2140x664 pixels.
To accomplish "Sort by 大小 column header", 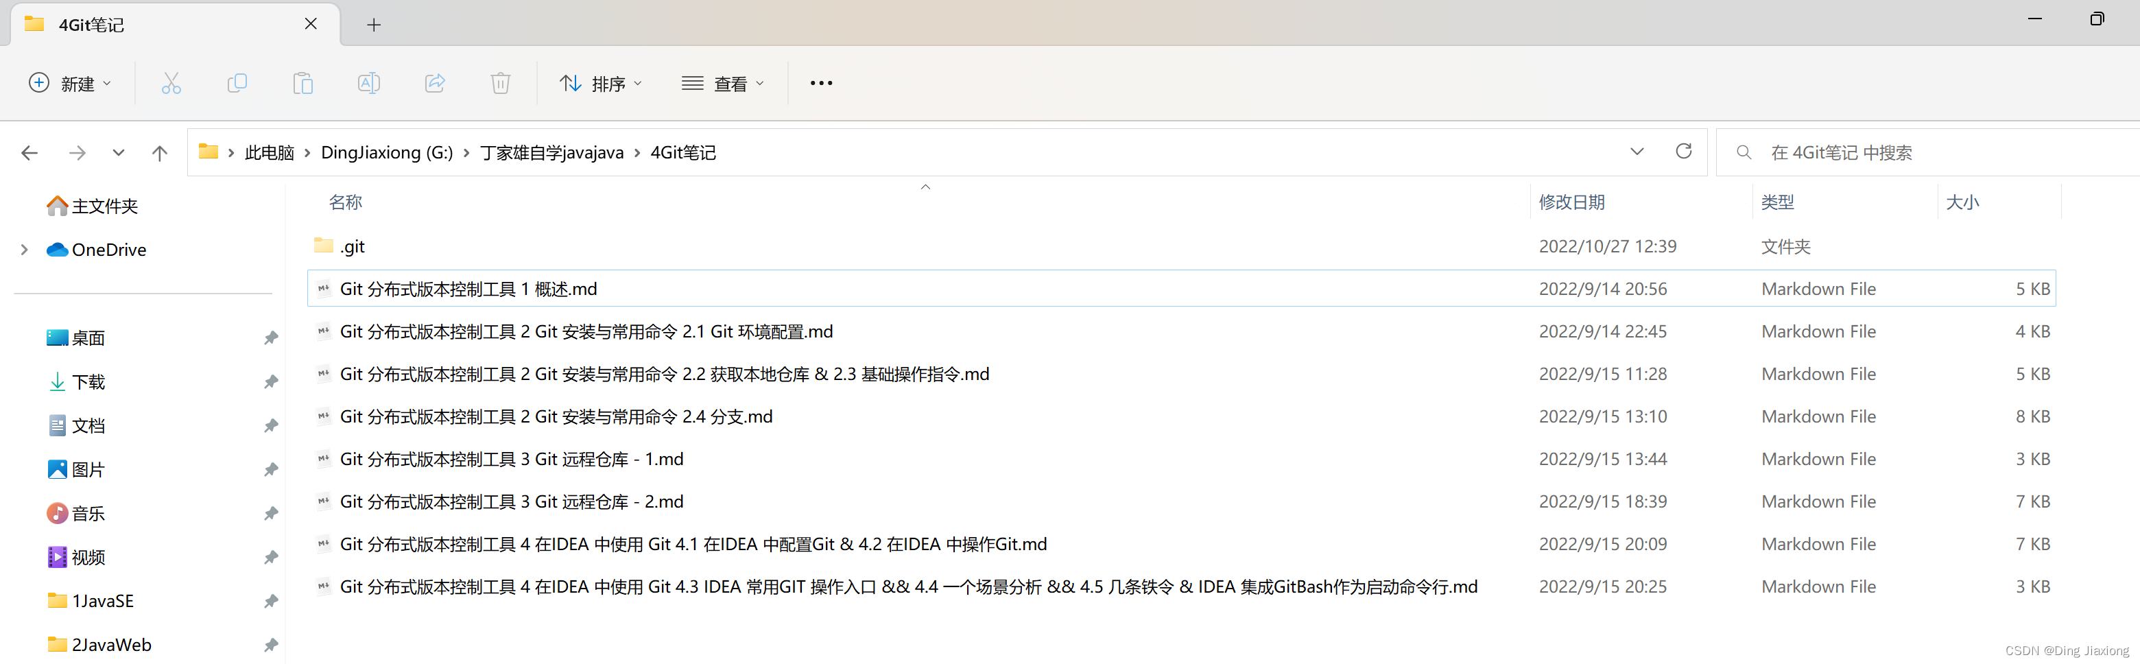I will pos(1962,202).
